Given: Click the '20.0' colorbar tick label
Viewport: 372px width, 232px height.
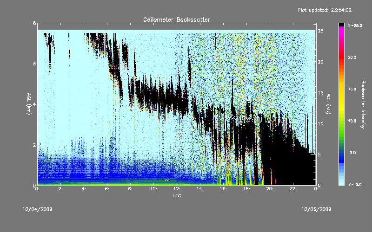Looking at the screenshot, I should pyautogui.click(x=352, y=58).
